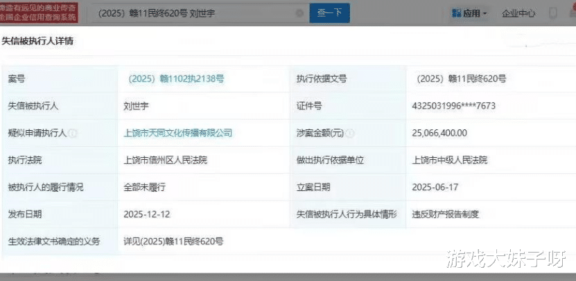Image resolution: width=576 pixels, height=281 pixels.
Task: Click the 生效法律文书确定的义务 label
Action: [54, 242]
